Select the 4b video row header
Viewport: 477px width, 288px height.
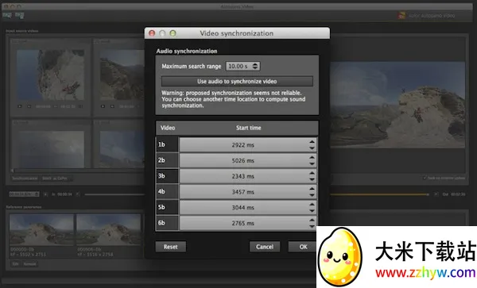tap(167, 192)
